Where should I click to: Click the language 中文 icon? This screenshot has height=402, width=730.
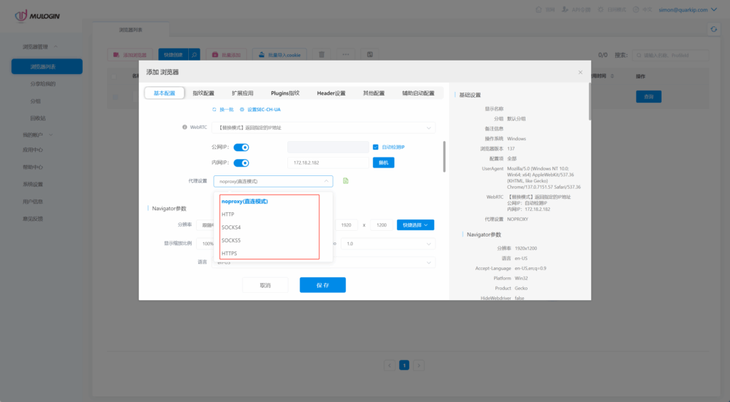point(635,9)
